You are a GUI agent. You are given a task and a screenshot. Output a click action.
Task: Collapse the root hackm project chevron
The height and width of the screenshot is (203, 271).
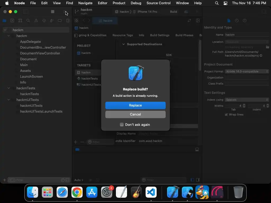5,30
